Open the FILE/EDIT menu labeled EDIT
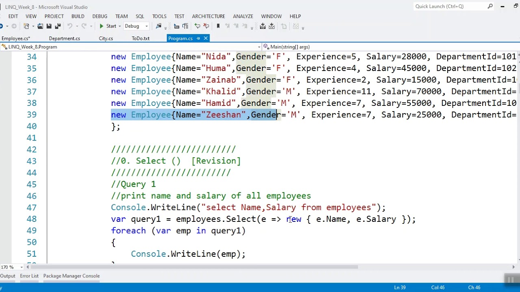The height and width of the screenshot is (292, 520). click(13, 16)
